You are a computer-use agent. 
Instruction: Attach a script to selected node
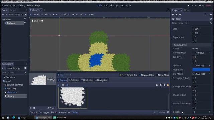(x=25, y=15)
